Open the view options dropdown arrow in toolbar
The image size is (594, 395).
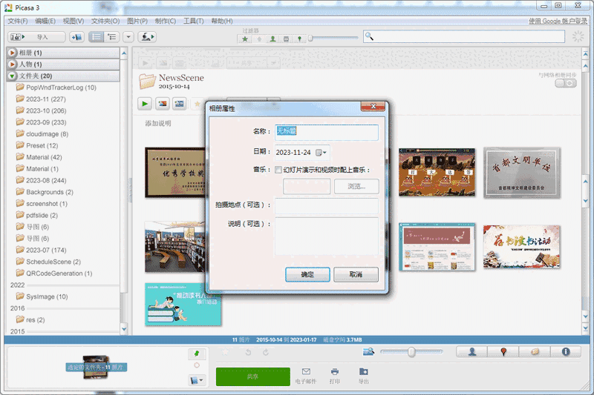[x=128, y=36]
